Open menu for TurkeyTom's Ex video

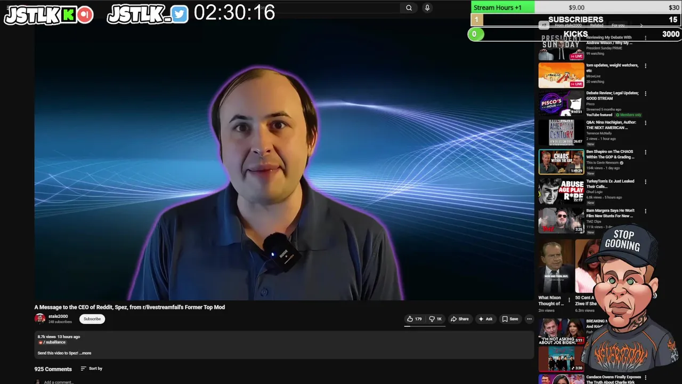point(645,181)
